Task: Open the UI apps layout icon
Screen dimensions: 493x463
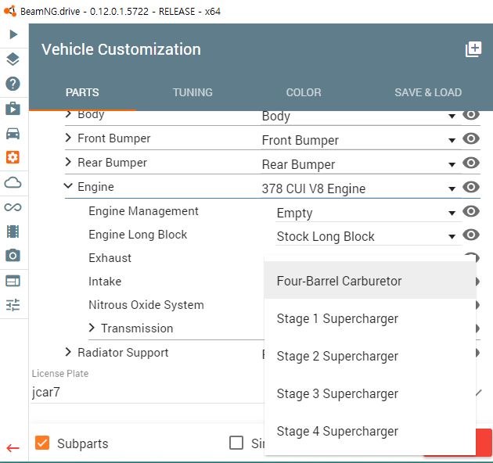Action: (13, 281)
